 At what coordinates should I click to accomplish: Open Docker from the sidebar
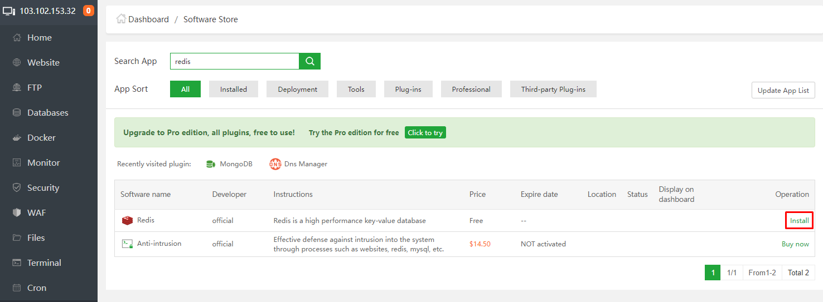pos(41,137)
